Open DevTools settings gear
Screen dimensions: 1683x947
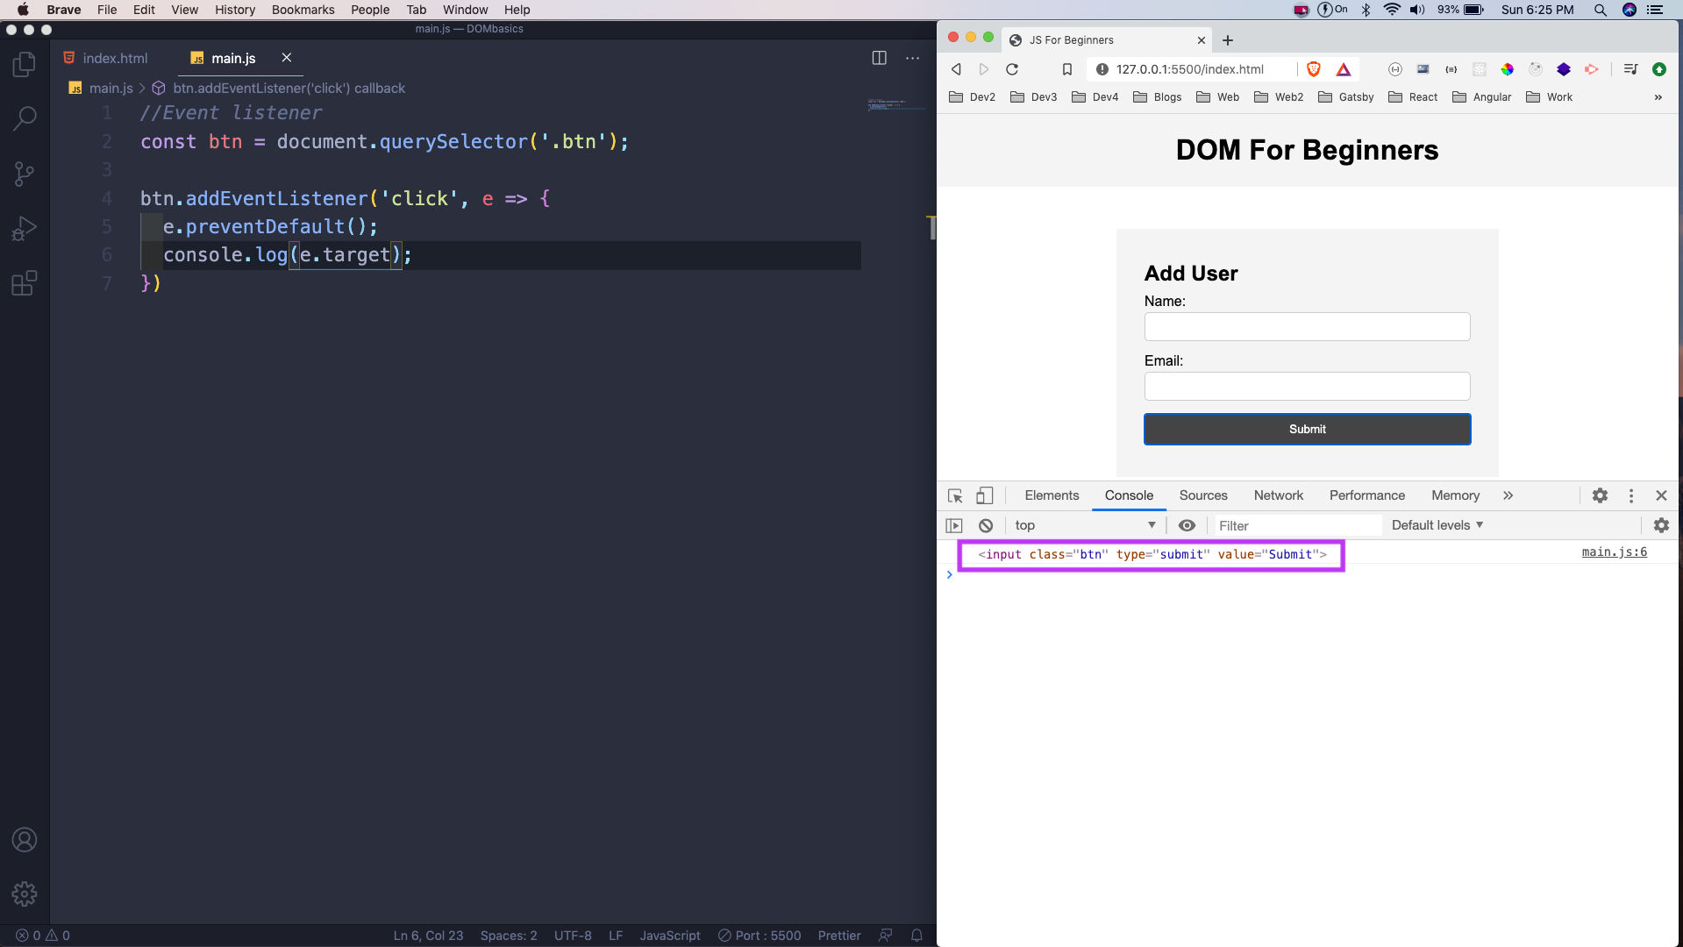(1600, 495)
